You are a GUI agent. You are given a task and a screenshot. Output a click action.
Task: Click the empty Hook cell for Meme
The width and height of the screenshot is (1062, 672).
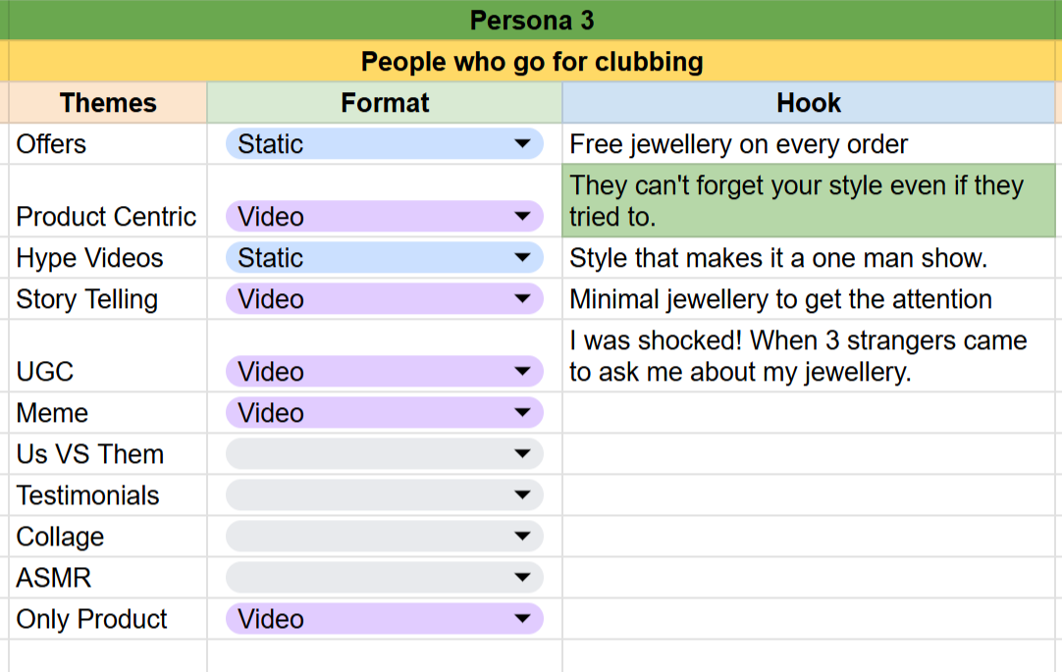tap(811, 413)
